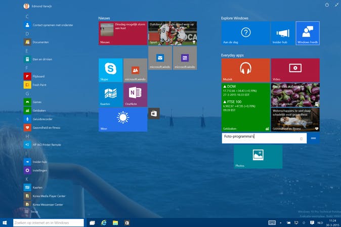Open the Video tile
This screenshot has width=341, height=227.
295,70
